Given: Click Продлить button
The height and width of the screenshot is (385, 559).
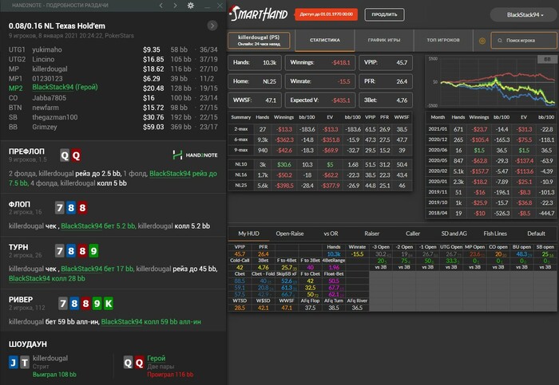Looking at the screenshot, I should [384, 14].
